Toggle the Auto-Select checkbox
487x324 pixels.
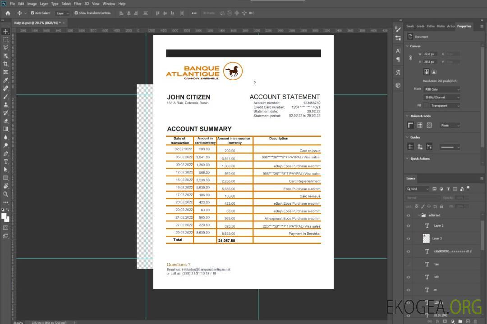(x=32, y=13)
